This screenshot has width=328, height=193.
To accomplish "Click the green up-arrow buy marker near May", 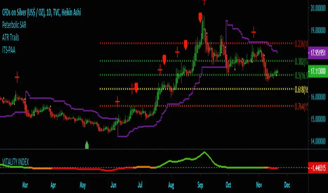I will [x=87, y=145].
